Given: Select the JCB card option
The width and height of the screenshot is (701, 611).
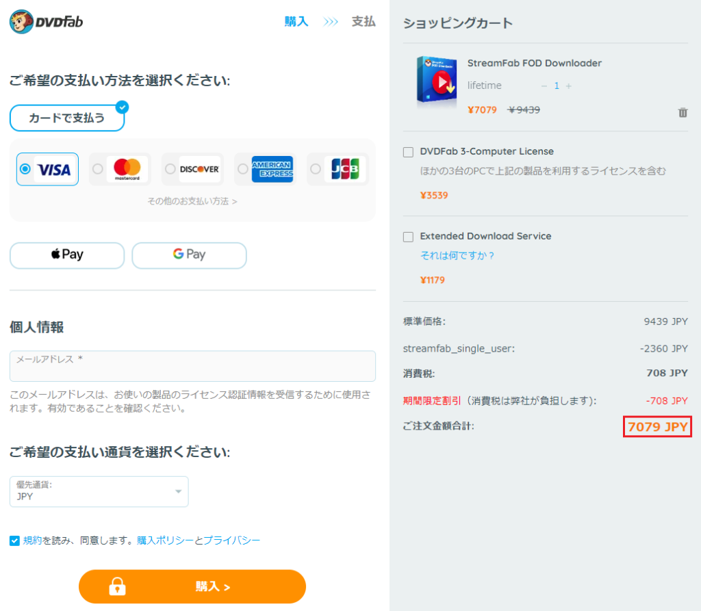Looking at the screenshot, I should [337, 169].
